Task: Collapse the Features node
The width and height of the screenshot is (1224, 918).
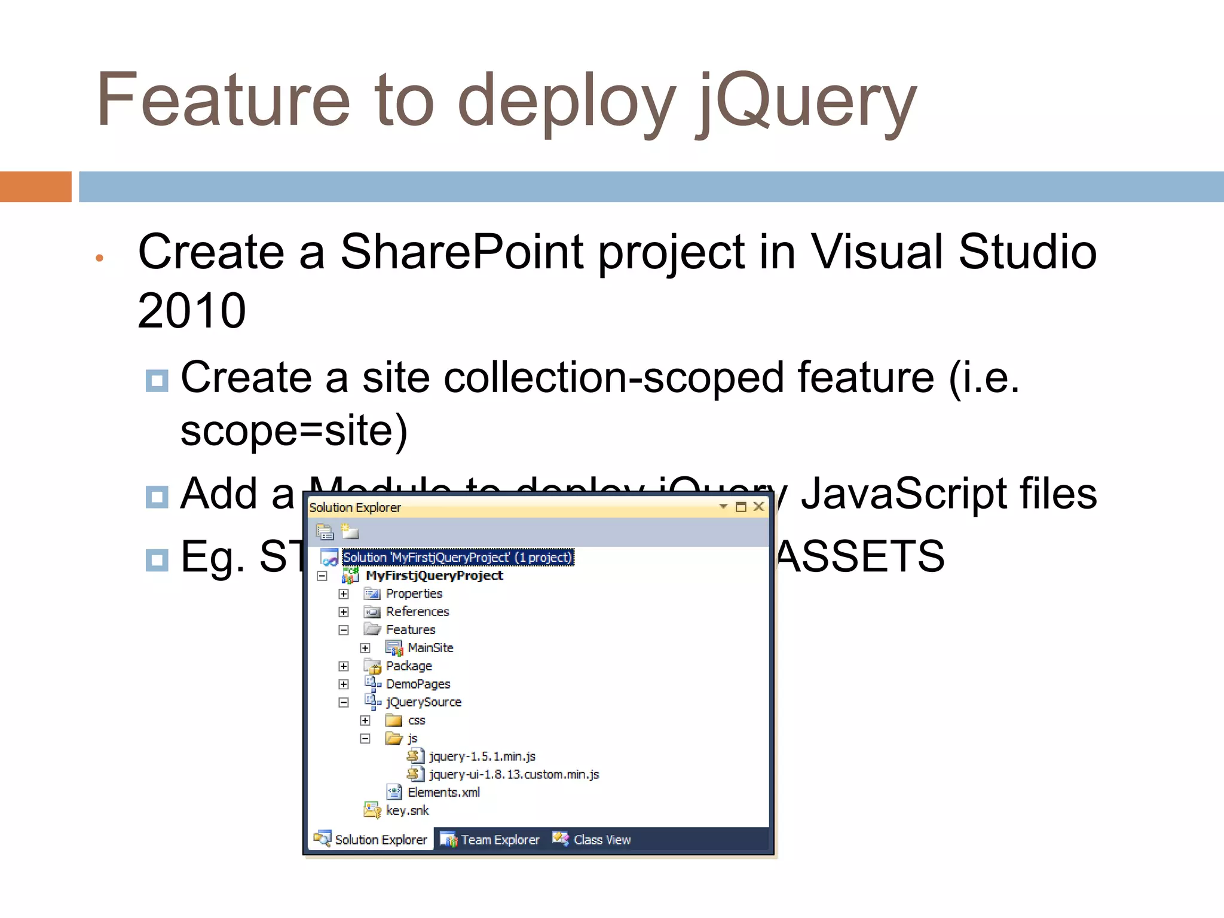Action: (344, 630)
